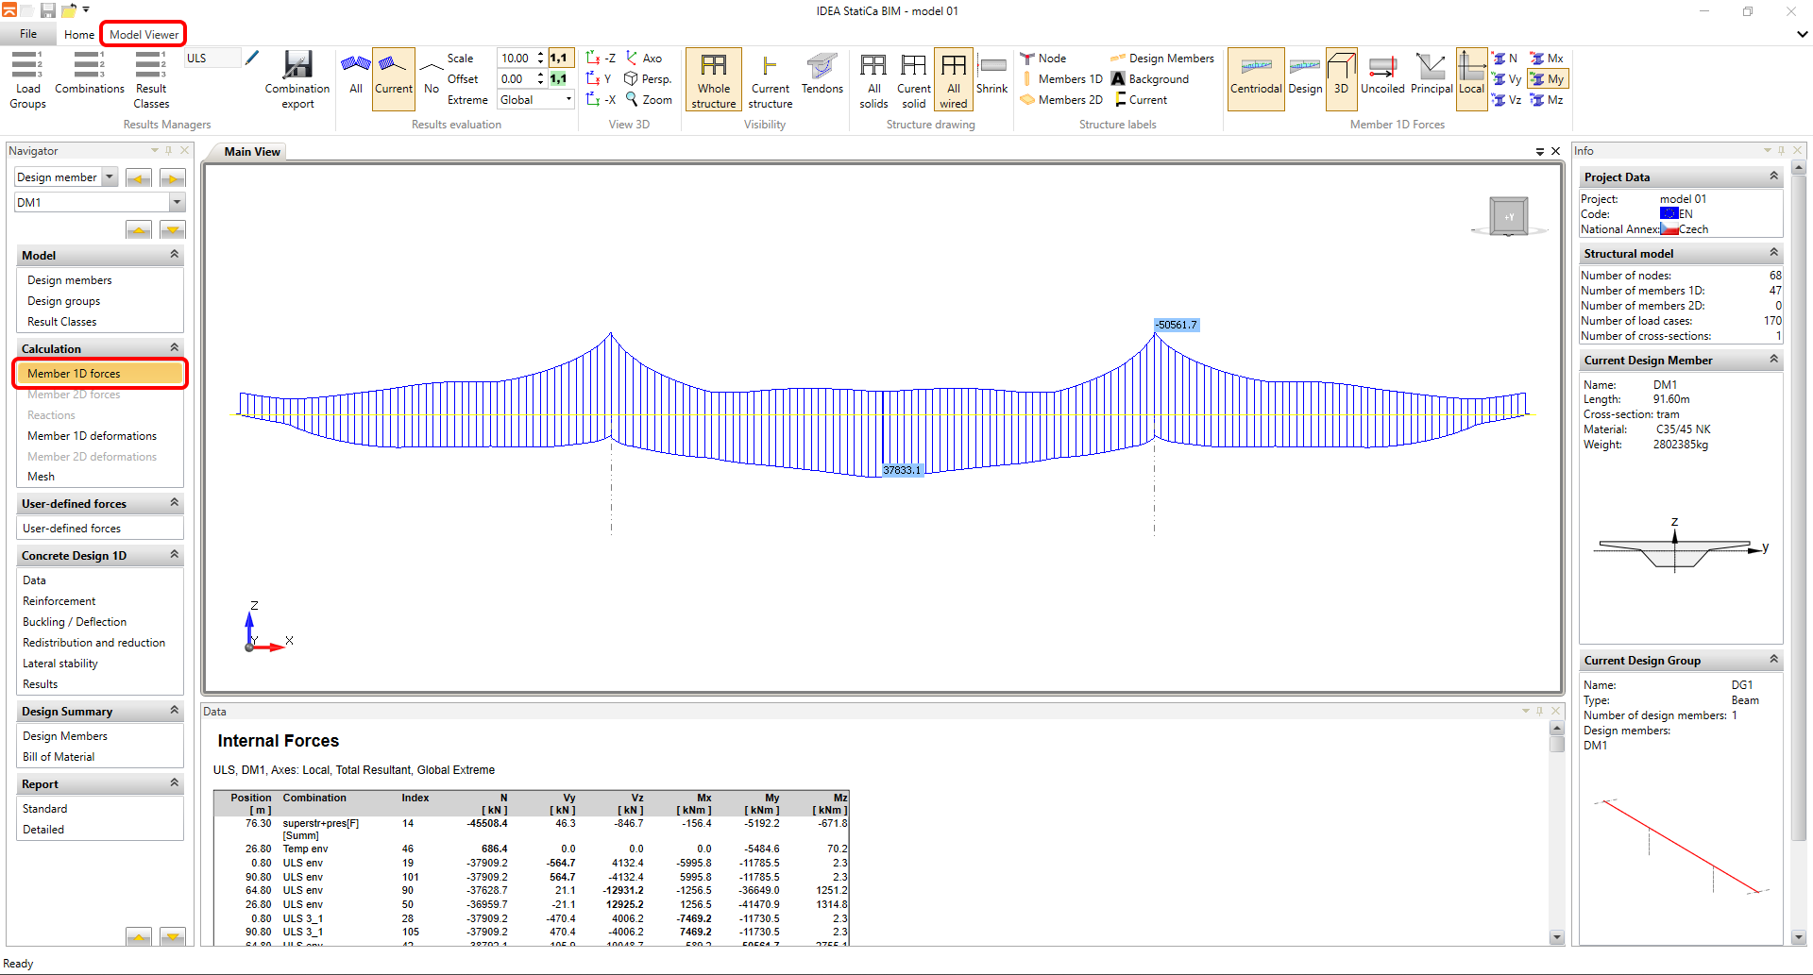Toggle the My bending moment display
Image resolution: width=1813 pixels, height=975 pixels.
point(1548,79)
